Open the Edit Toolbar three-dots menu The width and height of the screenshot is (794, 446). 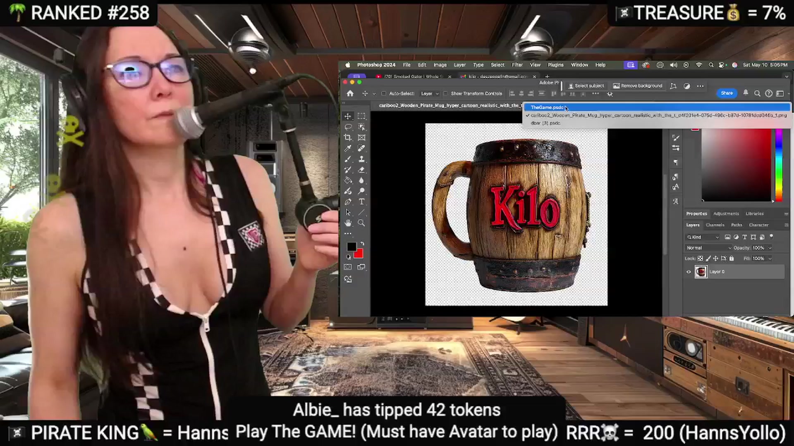[348, 234]
